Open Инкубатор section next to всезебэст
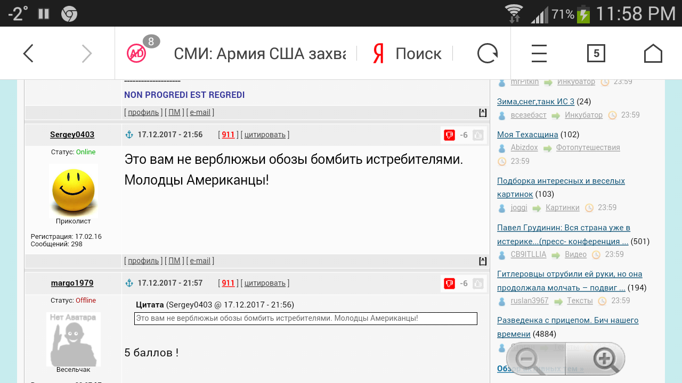 click(583, 115)
